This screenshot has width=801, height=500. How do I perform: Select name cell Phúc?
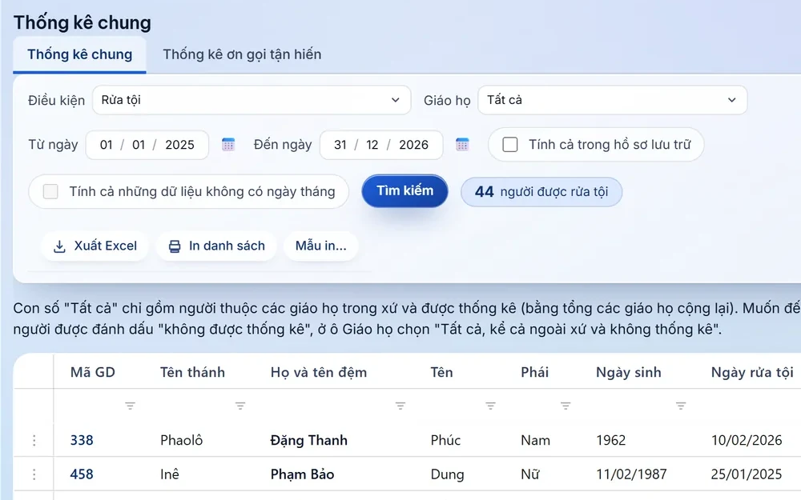pyautogui.click(x=445, y=440)
